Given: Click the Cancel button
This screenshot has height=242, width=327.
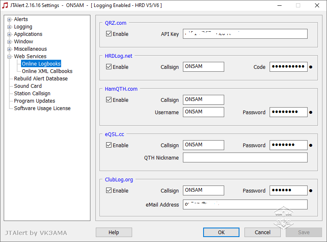Looking at the screenshot, I should click(262, 232).
